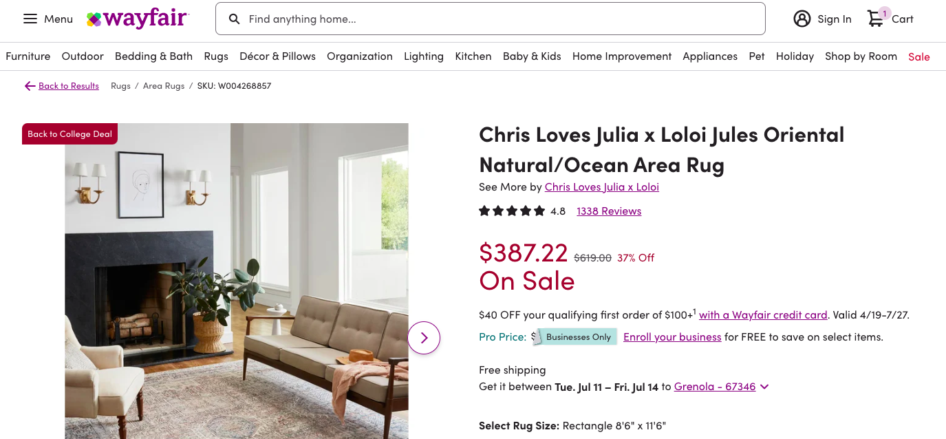Open the Shop by Room menu
The image size is (946, 439).
(x=861, y=56)
